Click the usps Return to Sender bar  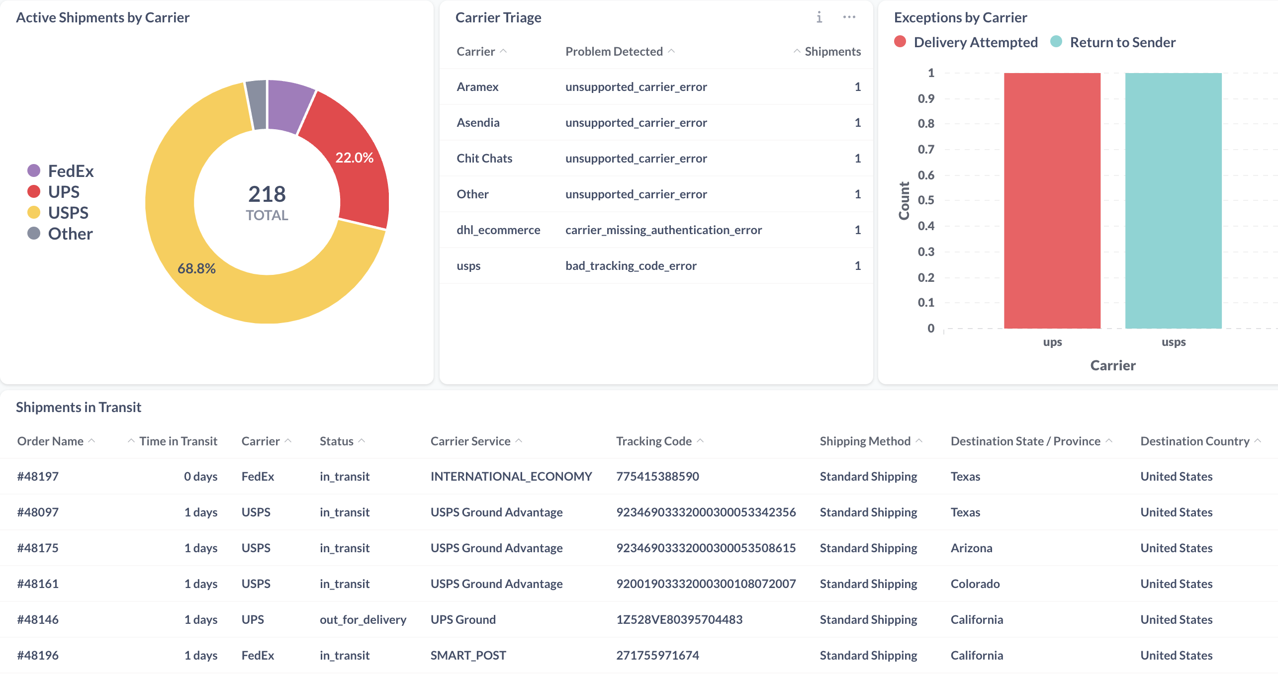pos(1173,201)
